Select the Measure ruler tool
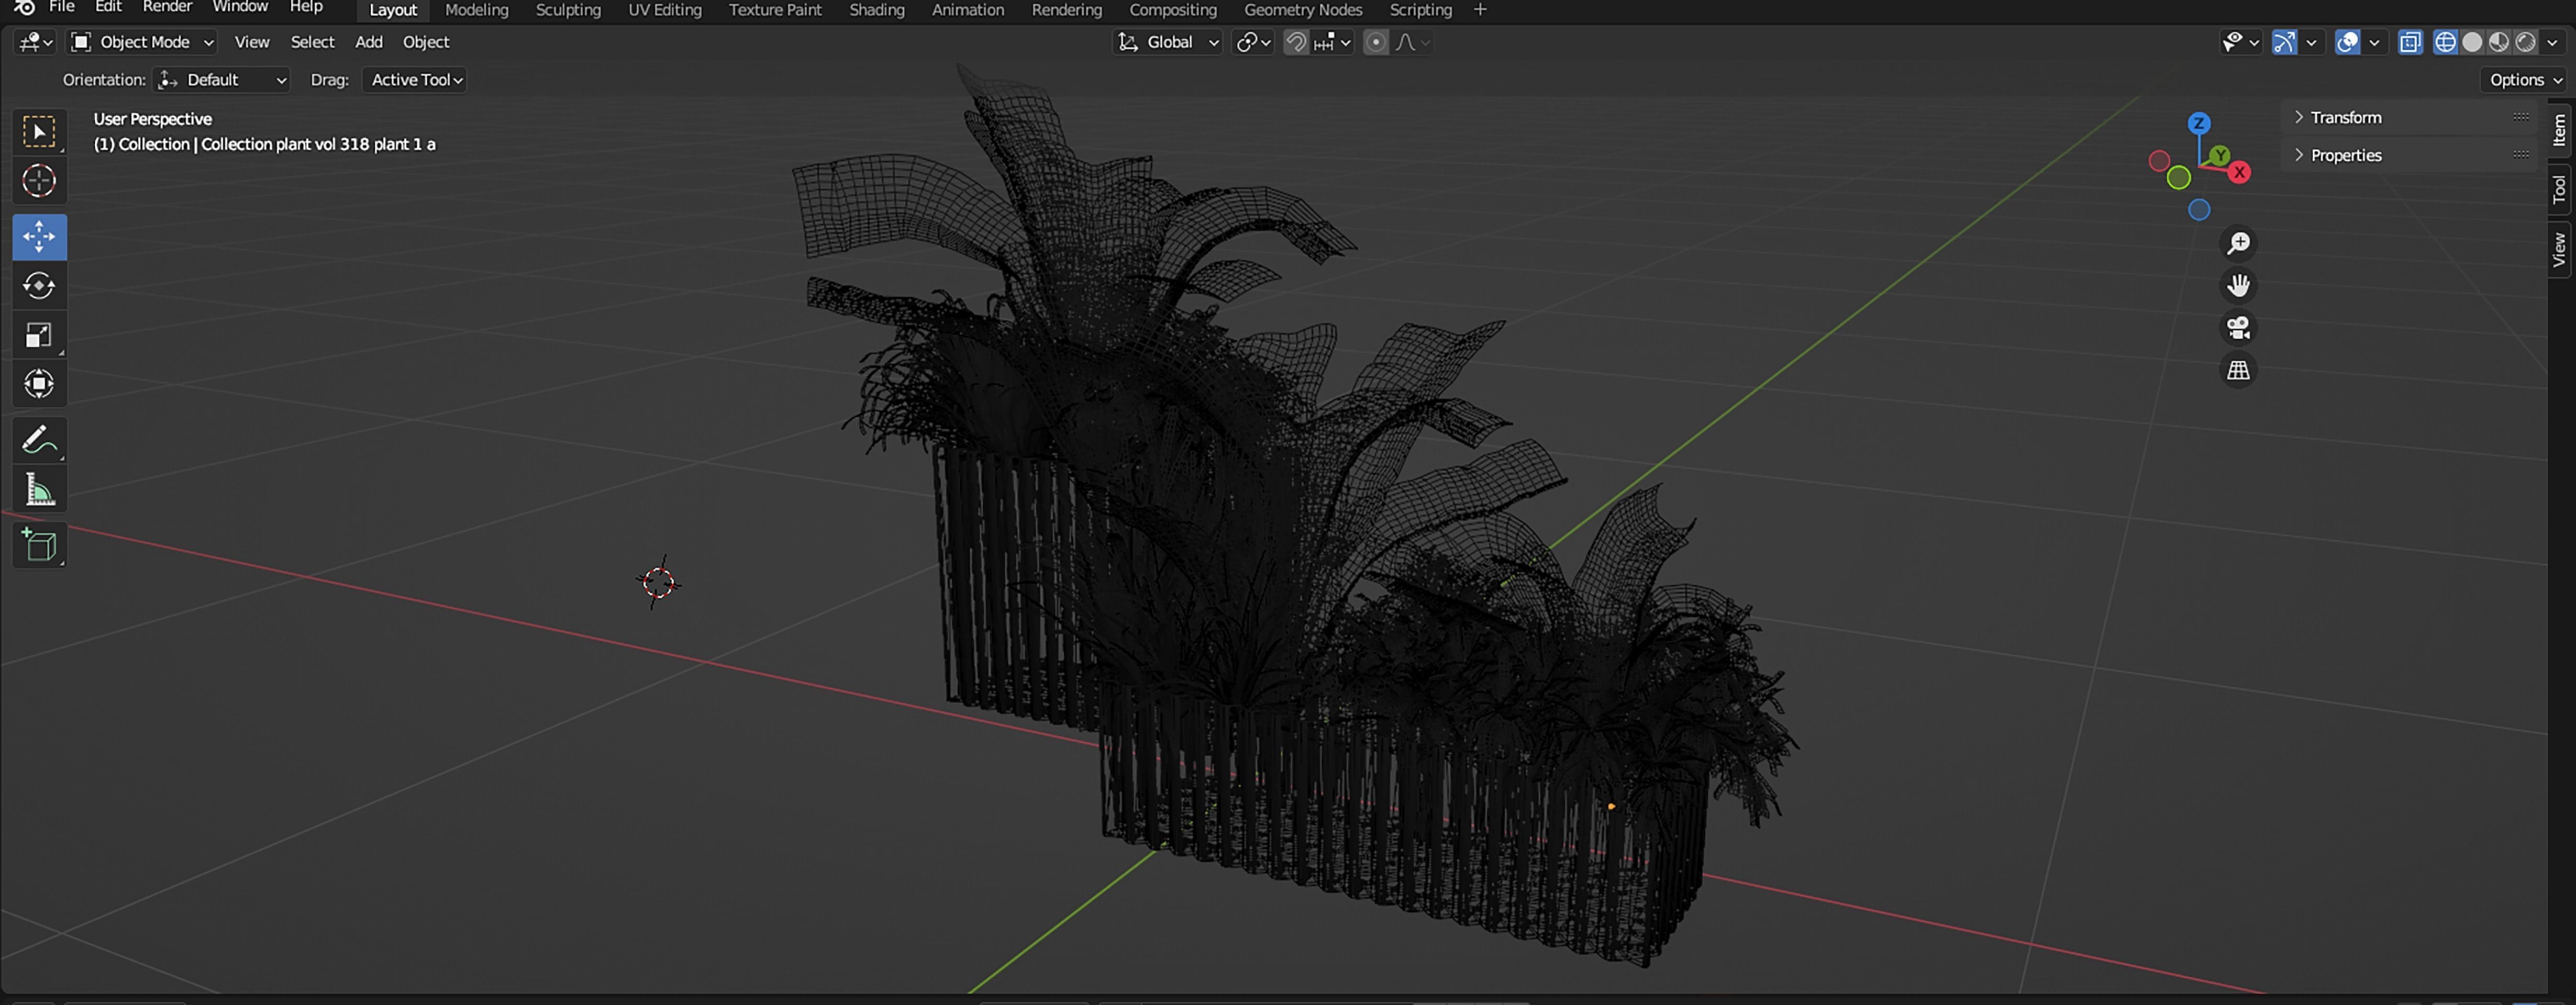2576x1005 pixels. click(39, 490)
